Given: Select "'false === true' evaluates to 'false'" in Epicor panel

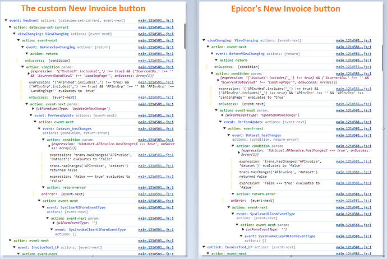Looking at the screenshot, I should point(279,185).
